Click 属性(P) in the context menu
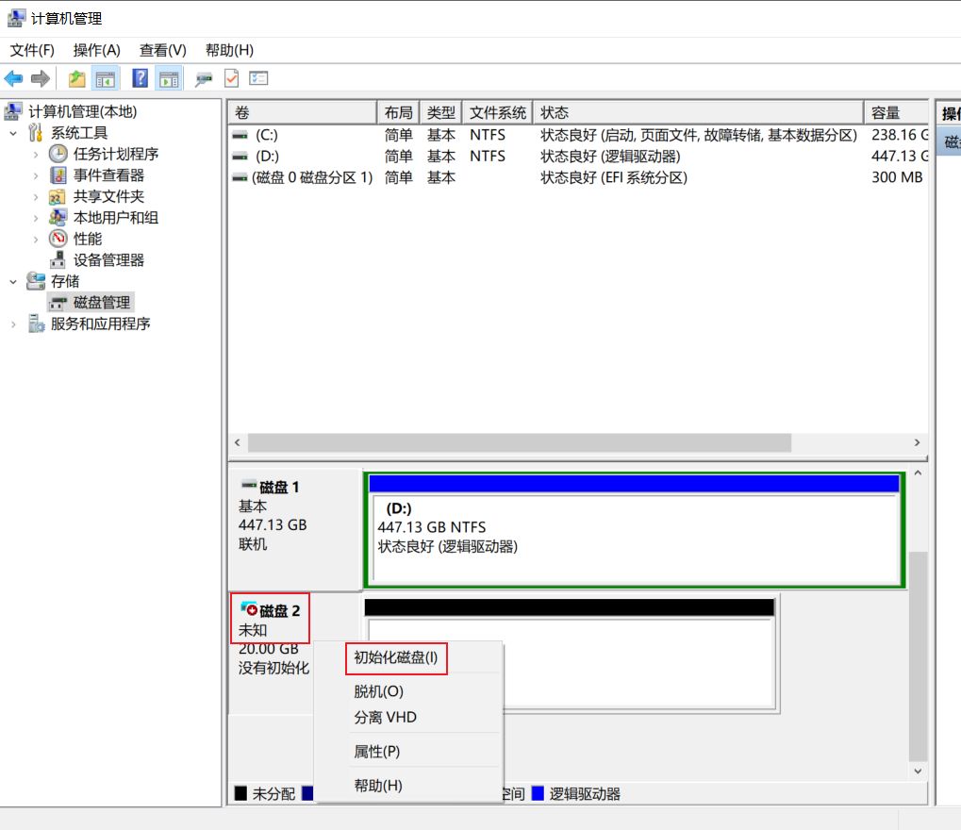The height and width of the screenshot is (830, 961). (377, 752)
